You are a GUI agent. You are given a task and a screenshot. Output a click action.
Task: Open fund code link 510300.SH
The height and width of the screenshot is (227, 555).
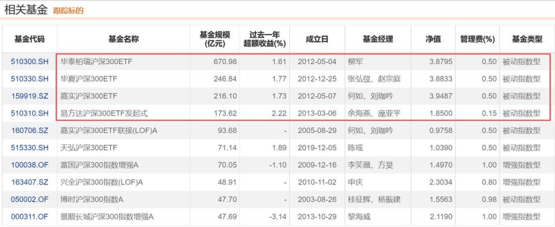[29, 62]
